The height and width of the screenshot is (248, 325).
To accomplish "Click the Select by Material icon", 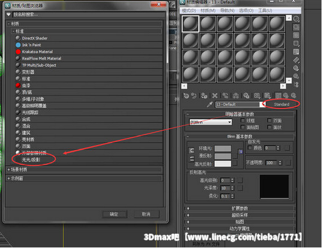I will click(x=296, y=76).
